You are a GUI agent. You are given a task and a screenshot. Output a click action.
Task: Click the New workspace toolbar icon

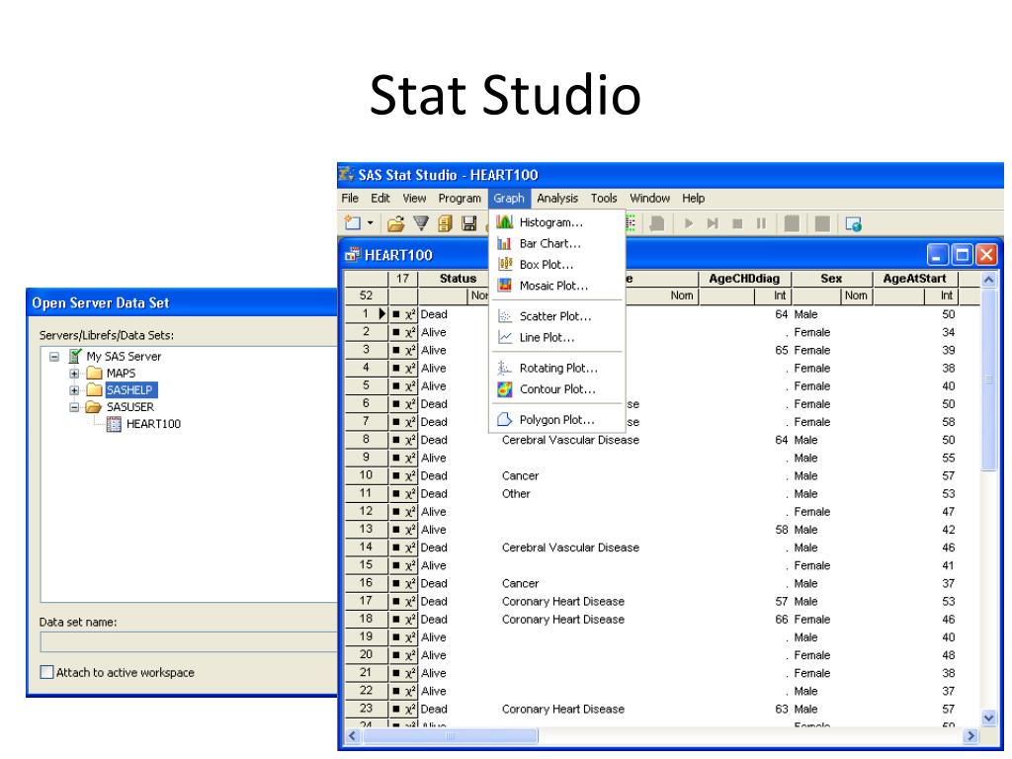click(353, 223)
